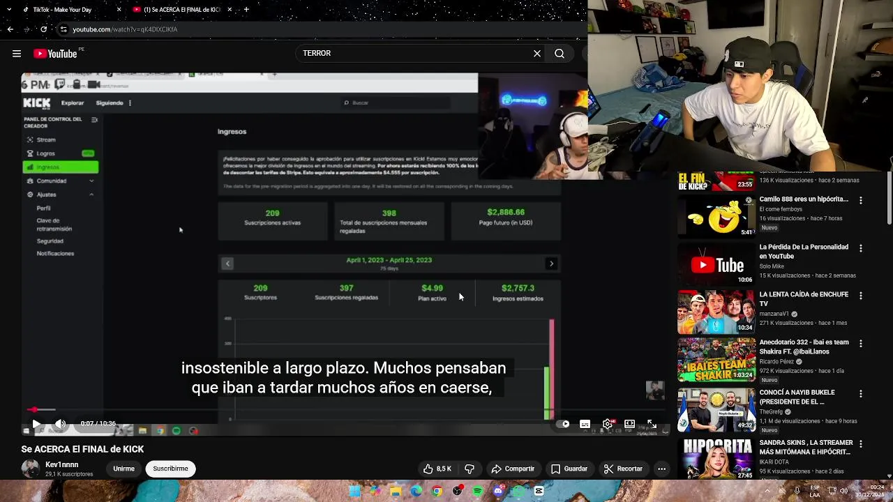Open options for LA LENTA CAÍDA DE ENCHUFE TV
Viewport: 893px width, 502px height.
click(860, 296)
